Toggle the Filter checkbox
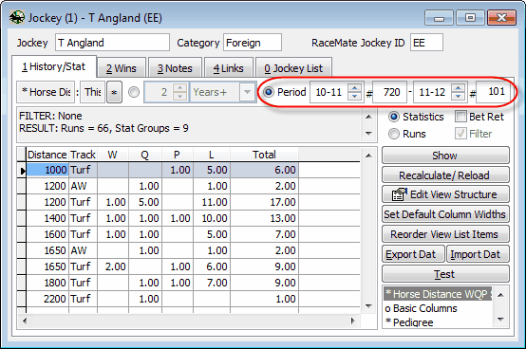The height and width of the screenshot is (349, 526). [x=460, y=134]
